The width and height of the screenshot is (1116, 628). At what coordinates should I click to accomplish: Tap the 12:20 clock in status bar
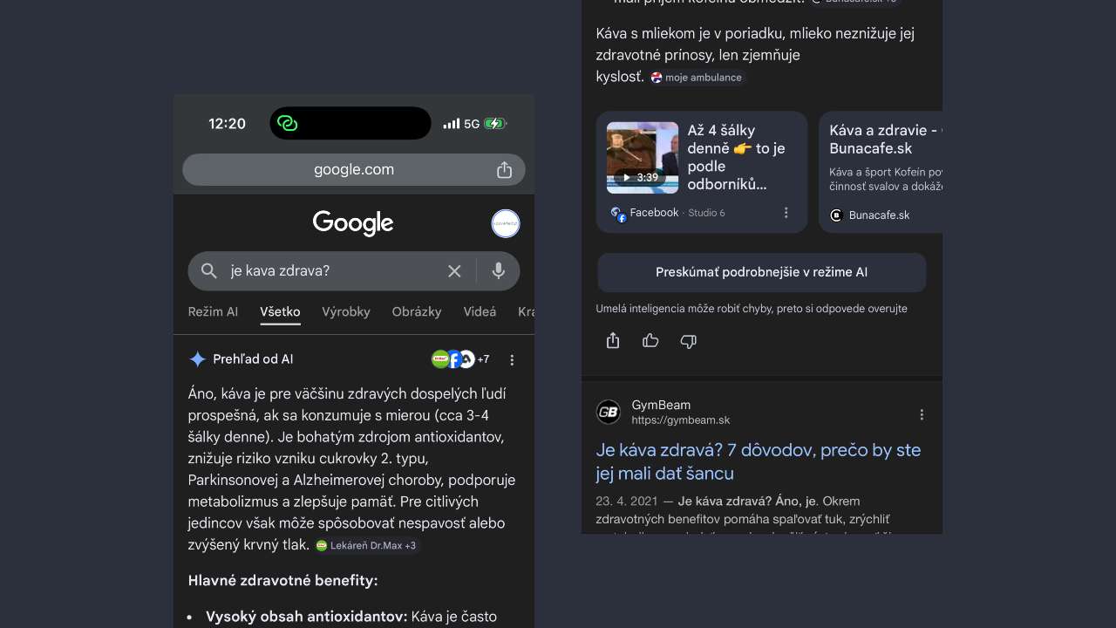pyautogui.click(x=228, y=124)
